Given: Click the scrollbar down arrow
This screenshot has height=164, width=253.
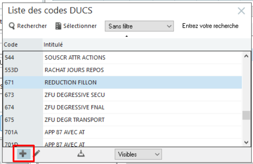Looking at the screenshot, I should [246, 142].
